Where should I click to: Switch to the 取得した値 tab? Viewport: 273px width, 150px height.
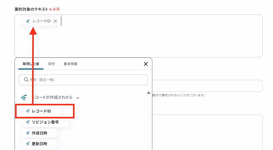tap(31, 64)
